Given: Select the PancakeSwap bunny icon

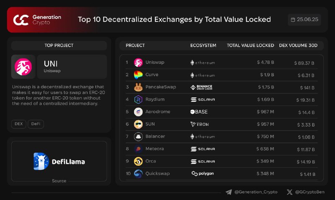Looking at the screenshot, I should (x=138, y=87).
